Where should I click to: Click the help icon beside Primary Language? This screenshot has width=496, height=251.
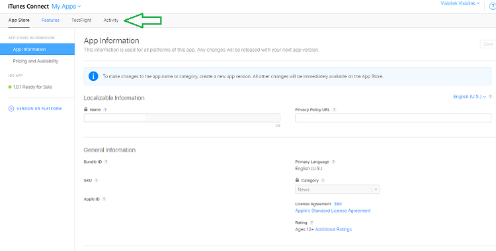(x=333, y=162)
